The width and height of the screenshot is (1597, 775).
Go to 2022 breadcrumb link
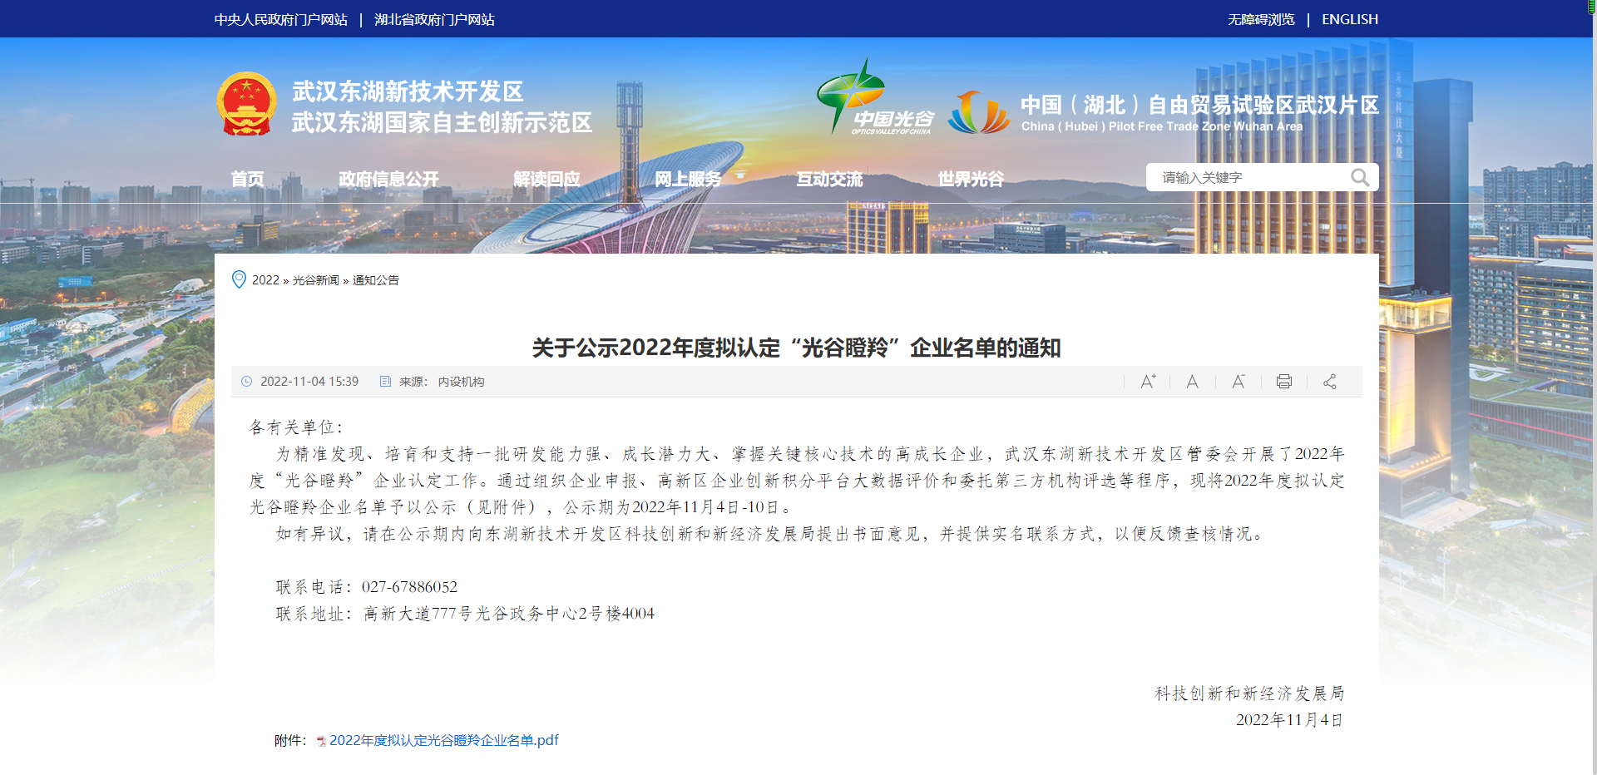pyautogui.click(x=265, y=280)
